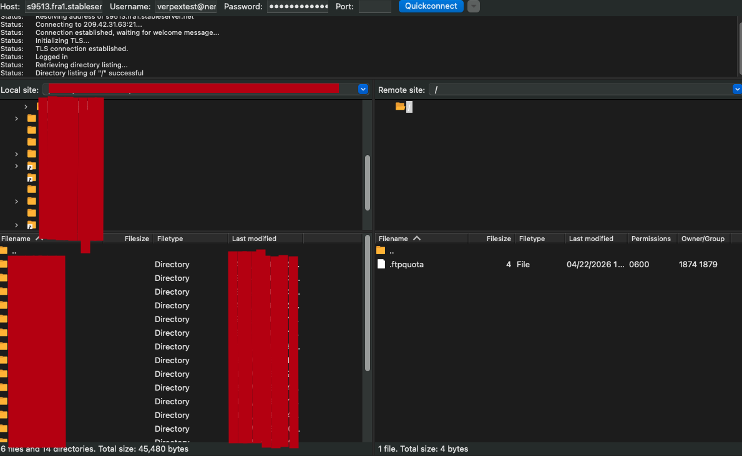This screenshot has height=456, width=742.
Task: Open the Remote site path dropdown
Action: point(737,90)
